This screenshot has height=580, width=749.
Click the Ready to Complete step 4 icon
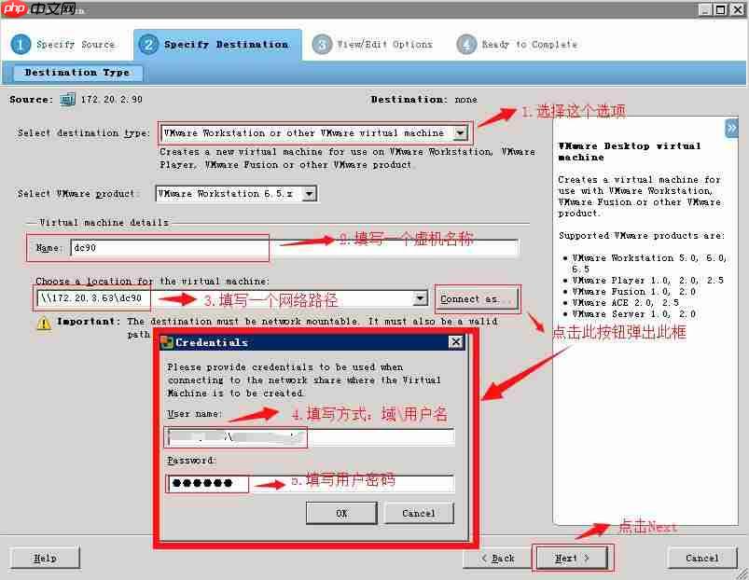coord(465,44)
